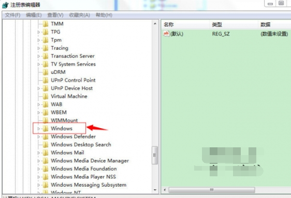The height and width of the screenshot is (198, 291).
Task: Click the tree scrollbar up arrow
Action: (x=155, y=24)
